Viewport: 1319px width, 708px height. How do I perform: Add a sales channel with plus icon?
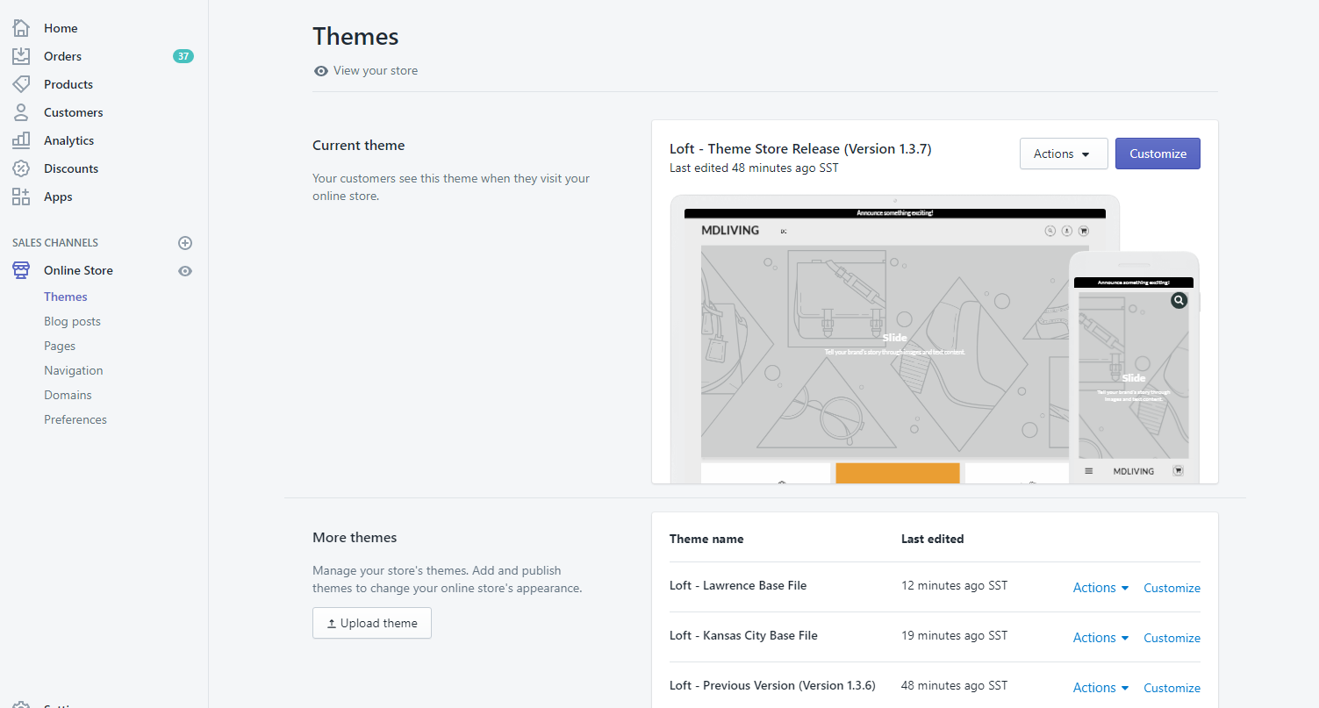[x=185, y=243]
